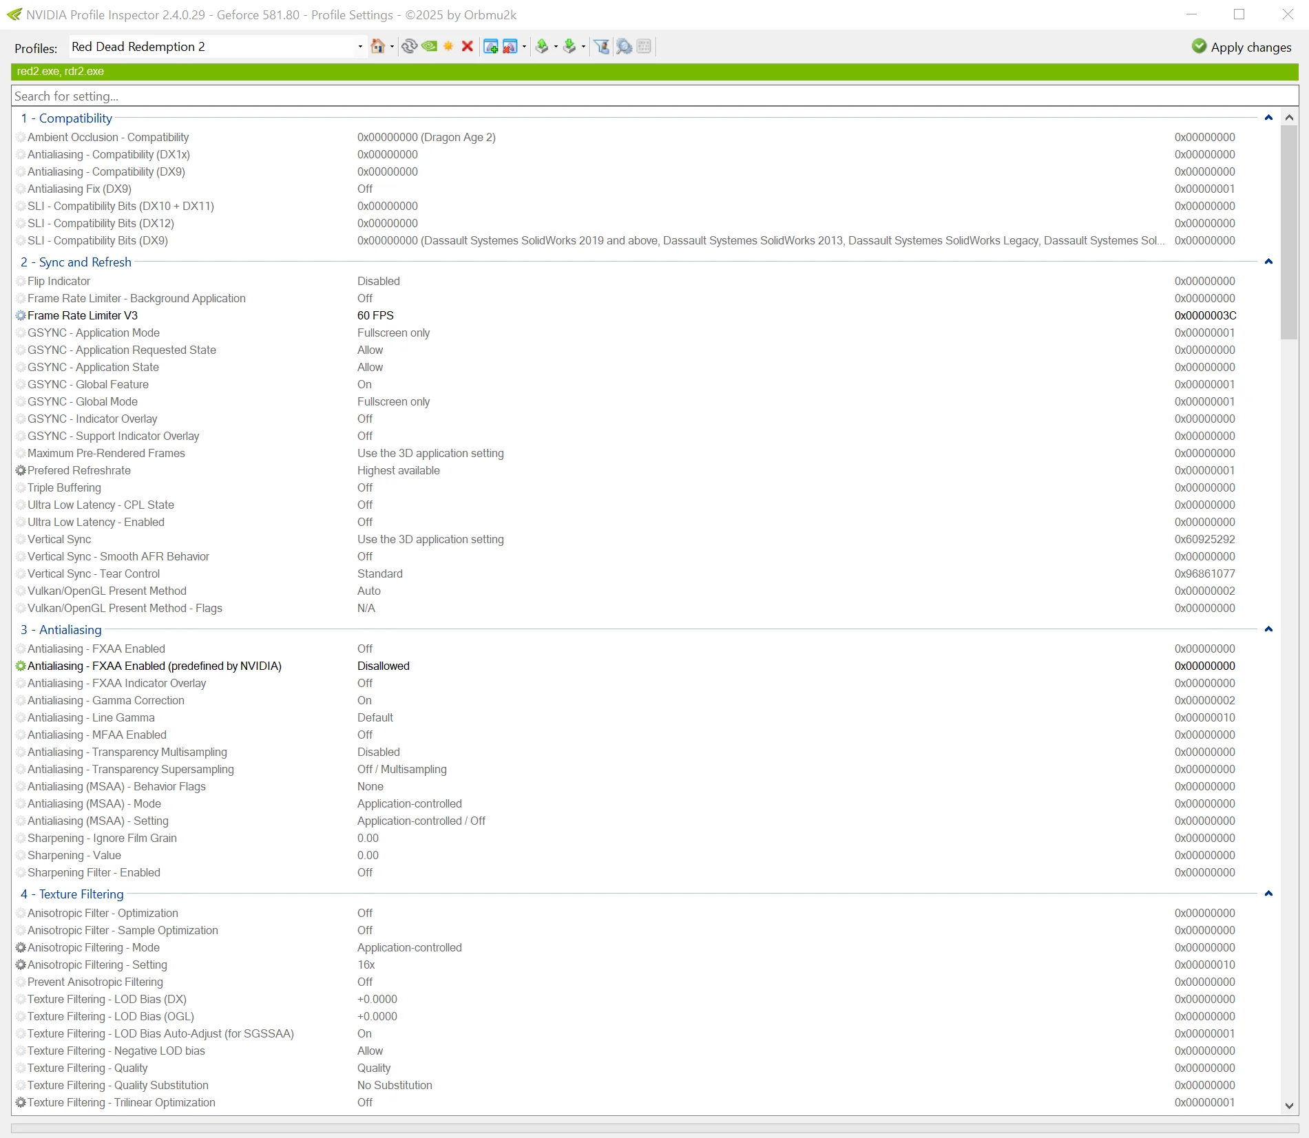This screenshot has height=1138, width=1309.
Task: Click the green gear beside FXAA Enabled (predefined by NVIDIA)
Action: pyautogui.click(x=21, y=666)
